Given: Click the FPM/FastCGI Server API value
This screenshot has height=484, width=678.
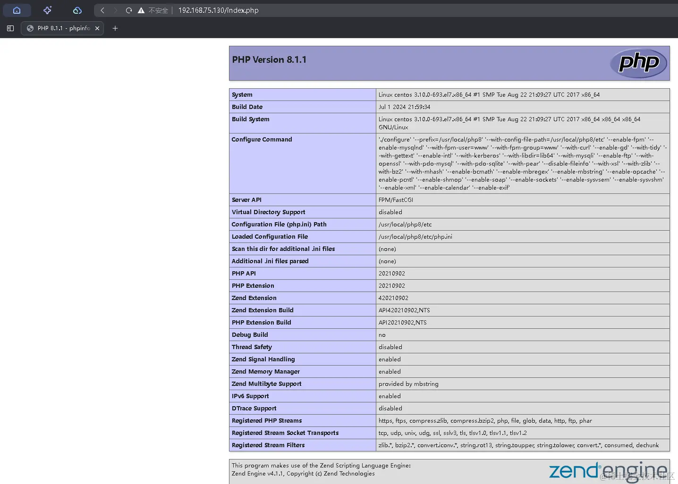Looking at the screenshot, I should coord(396,200).
